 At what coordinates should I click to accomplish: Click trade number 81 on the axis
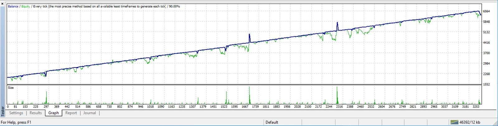(x=16, y=106)
